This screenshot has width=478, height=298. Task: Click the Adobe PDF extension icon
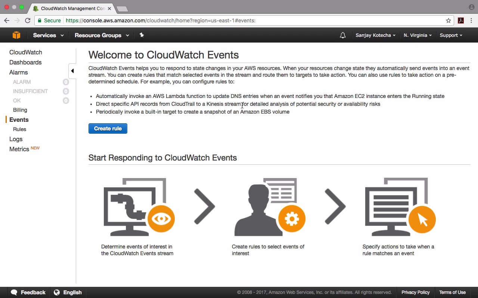click(461, 20)
